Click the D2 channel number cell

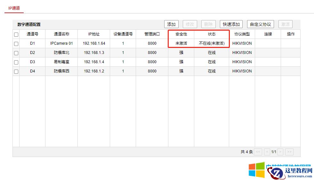point(32,53)
